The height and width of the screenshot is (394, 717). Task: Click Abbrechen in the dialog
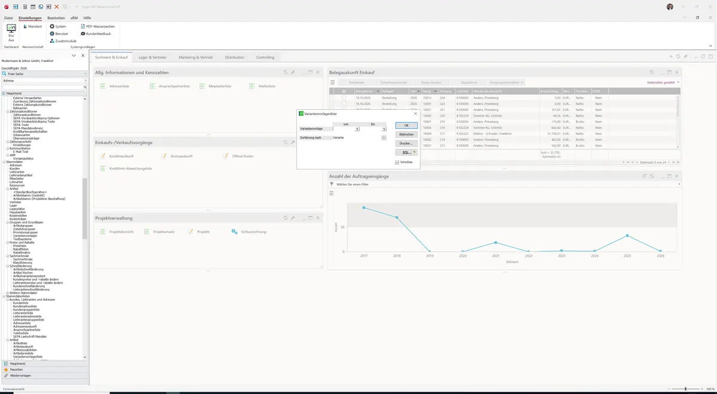406,134
